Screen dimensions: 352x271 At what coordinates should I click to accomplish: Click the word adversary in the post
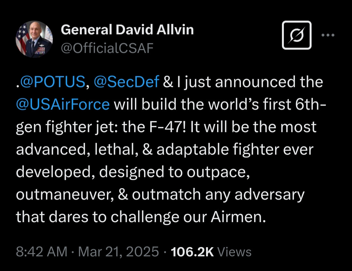pos(269,195)
